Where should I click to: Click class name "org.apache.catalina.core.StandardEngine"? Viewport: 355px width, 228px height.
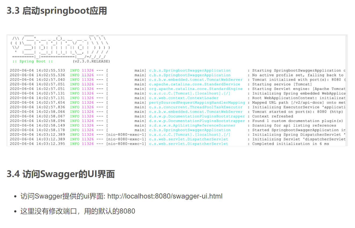click(x=196, y=89)
